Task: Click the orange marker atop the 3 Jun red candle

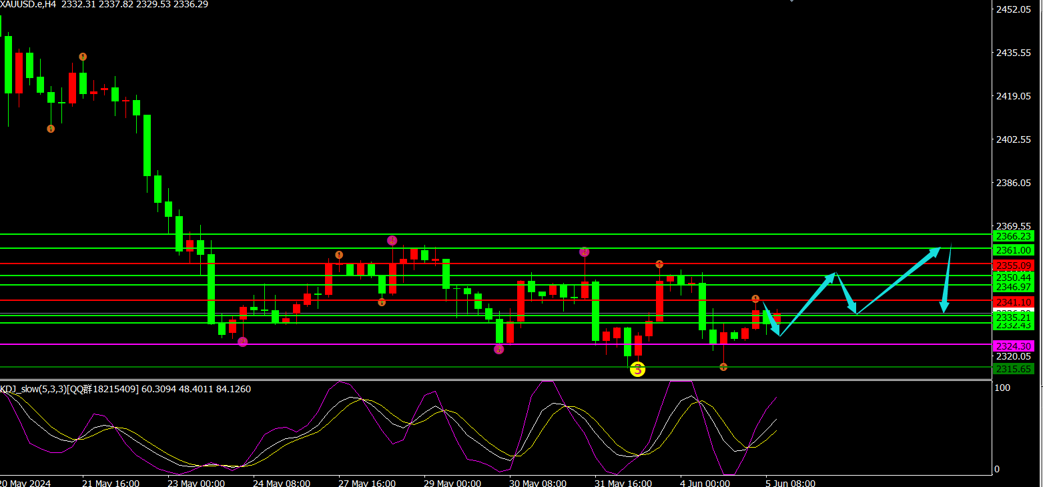Action: [659, 264]
